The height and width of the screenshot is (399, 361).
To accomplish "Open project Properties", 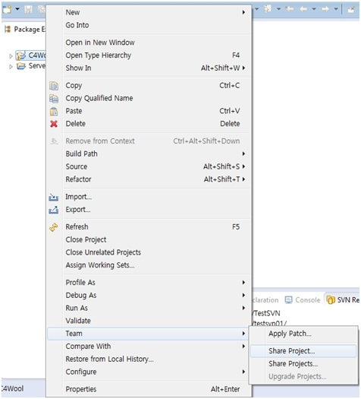I will [149, 389].
